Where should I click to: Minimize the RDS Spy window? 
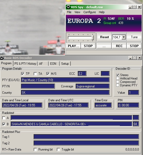130,7
